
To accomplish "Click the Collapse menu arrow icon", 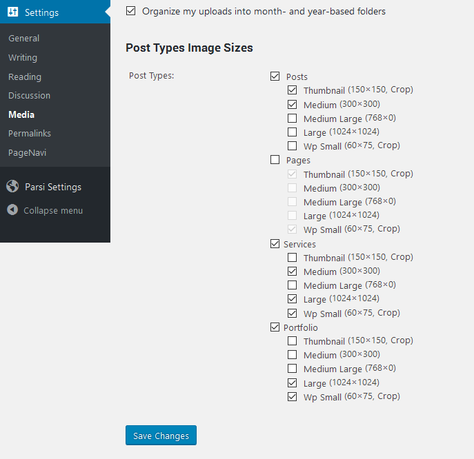I will tap(12, 210).
